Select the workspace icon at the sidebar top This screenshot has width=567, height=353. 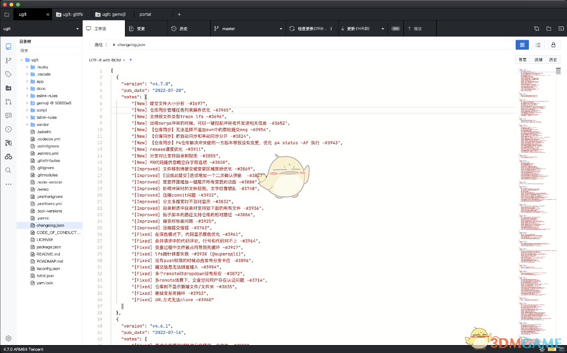[8, 47]
